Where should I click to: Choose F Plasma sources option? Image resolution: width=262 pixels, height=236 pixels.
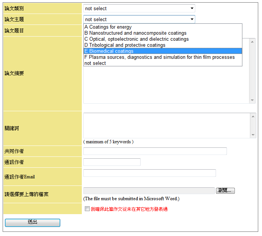159,57
